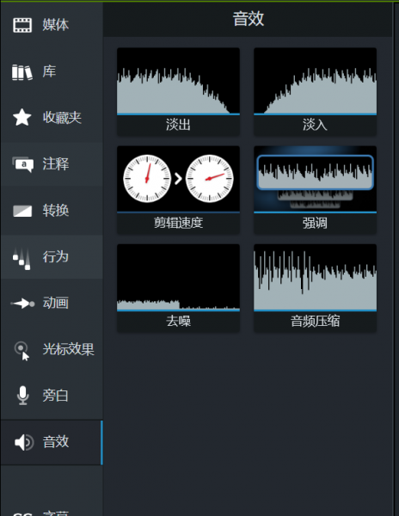
Task: Pick the 去噪 noise removal thumbnail
Action: (x=178, y=278)
